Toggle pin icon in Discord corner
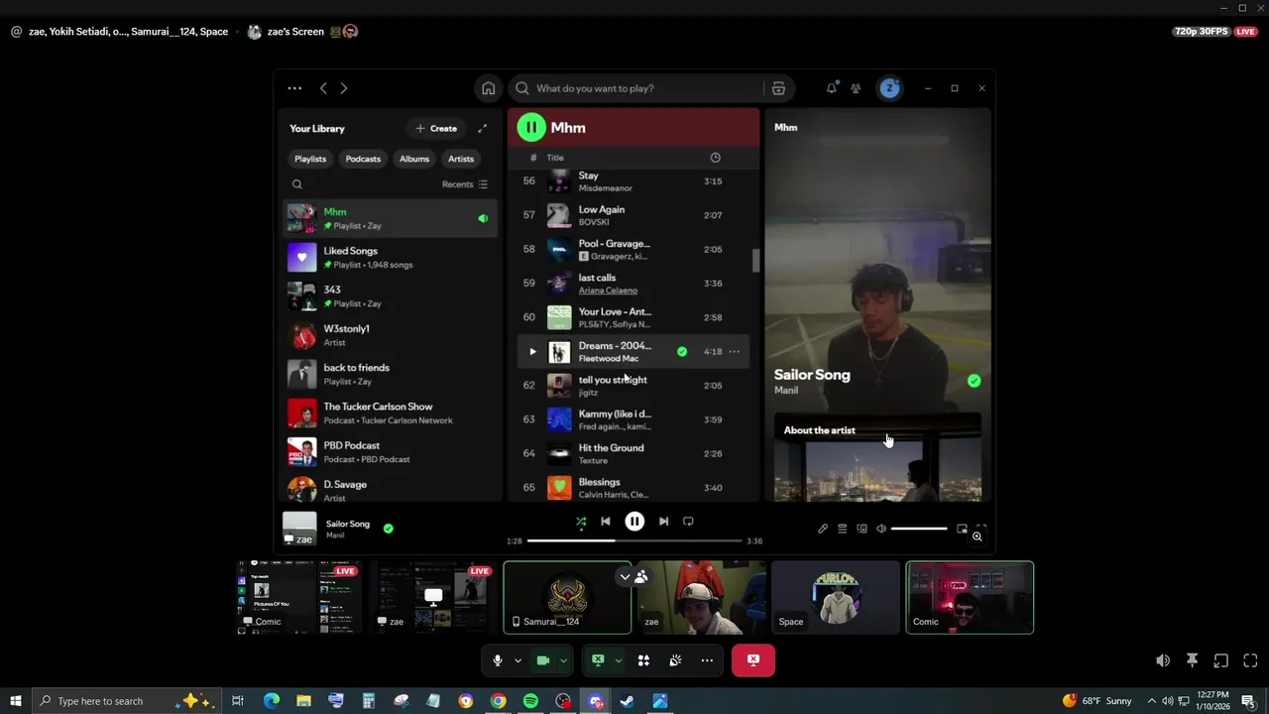 tap(1193, 660)
